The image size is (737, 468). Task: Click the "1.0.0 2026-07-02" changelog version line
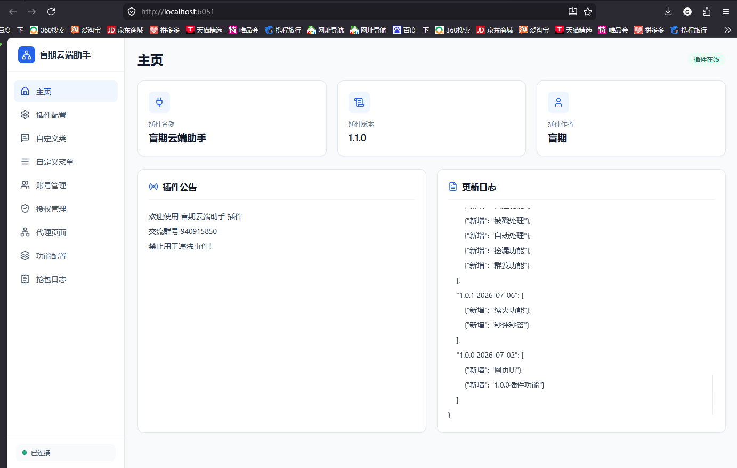[490, 355]
